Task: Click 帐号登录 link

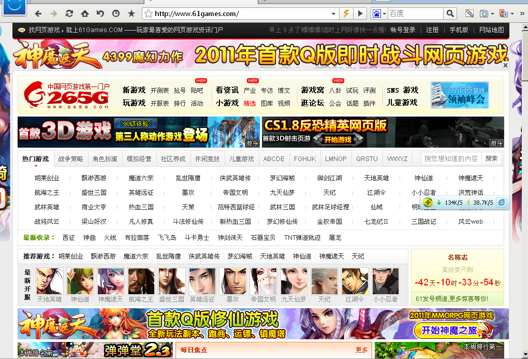Action: [x=403, y=30]
